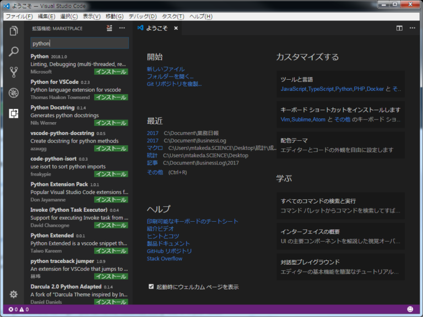Viewport: 423px width, 317px height.
Task: Click PHP language link
Action: pyautogui.click(x=359, y=89)
